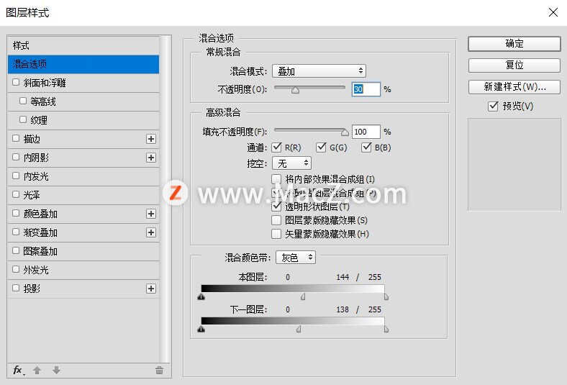Screen dimensions: 567x385
Task: Check 矢量蒙版隐藏效果(H)
Action: (276, 234)
